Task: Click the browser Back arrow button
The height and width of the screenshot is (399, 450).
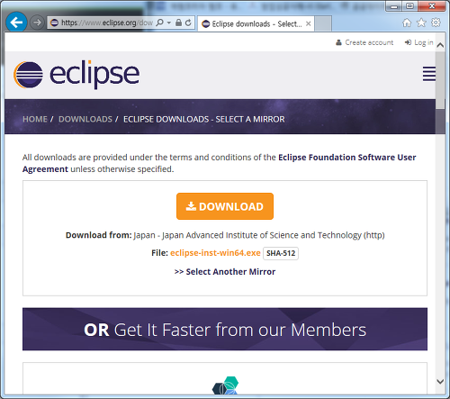Action: click(x=16, y=22)
